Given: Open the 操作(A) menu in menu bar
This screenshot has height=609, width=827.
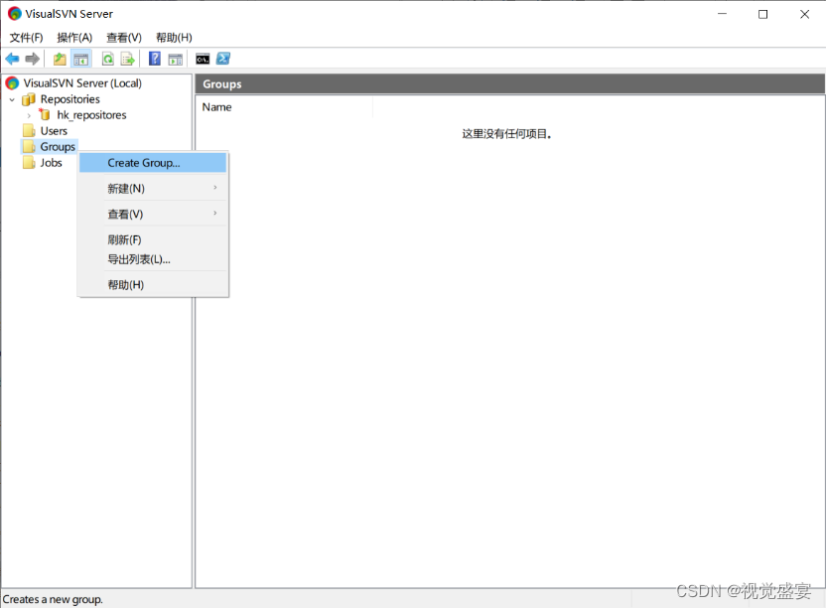Looking at the screenshot, I should click(74, 38).
